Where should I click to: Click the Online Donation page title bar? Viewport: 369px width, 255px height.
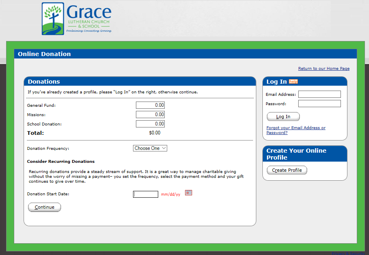pos(186,54)
